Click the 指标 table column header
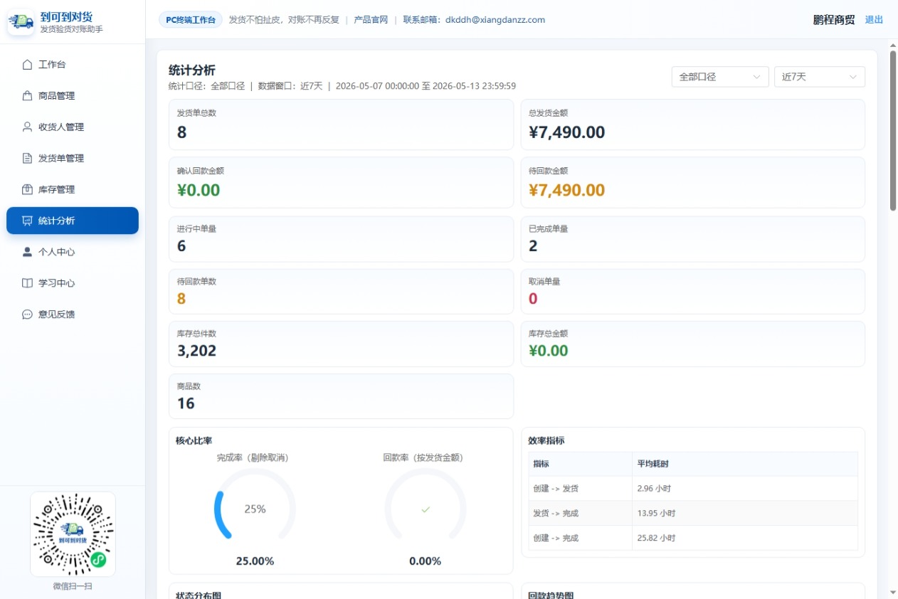Image resolution: width=898 pixels, height=599 pixels. click(580, 464)
